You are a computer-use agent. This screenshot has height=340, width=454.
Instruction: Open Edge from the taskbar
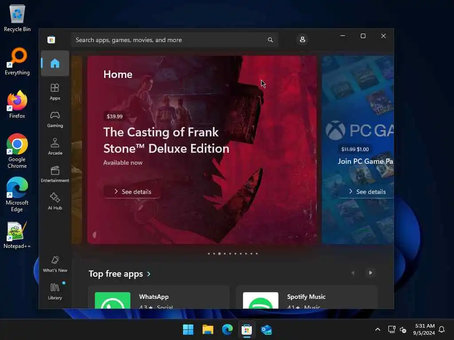(227, 329)
